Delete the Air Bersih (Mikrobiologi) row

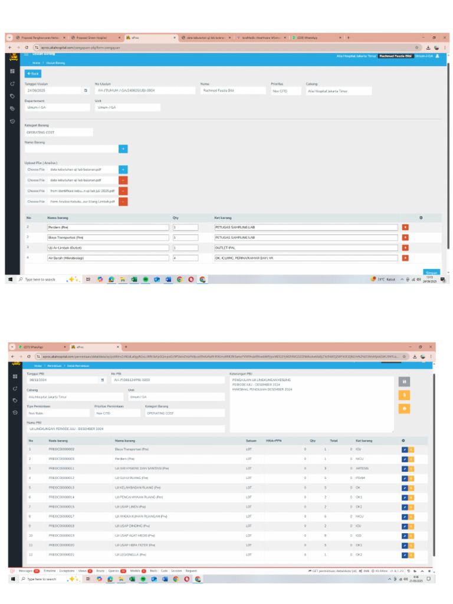click(x=405, y=258)
